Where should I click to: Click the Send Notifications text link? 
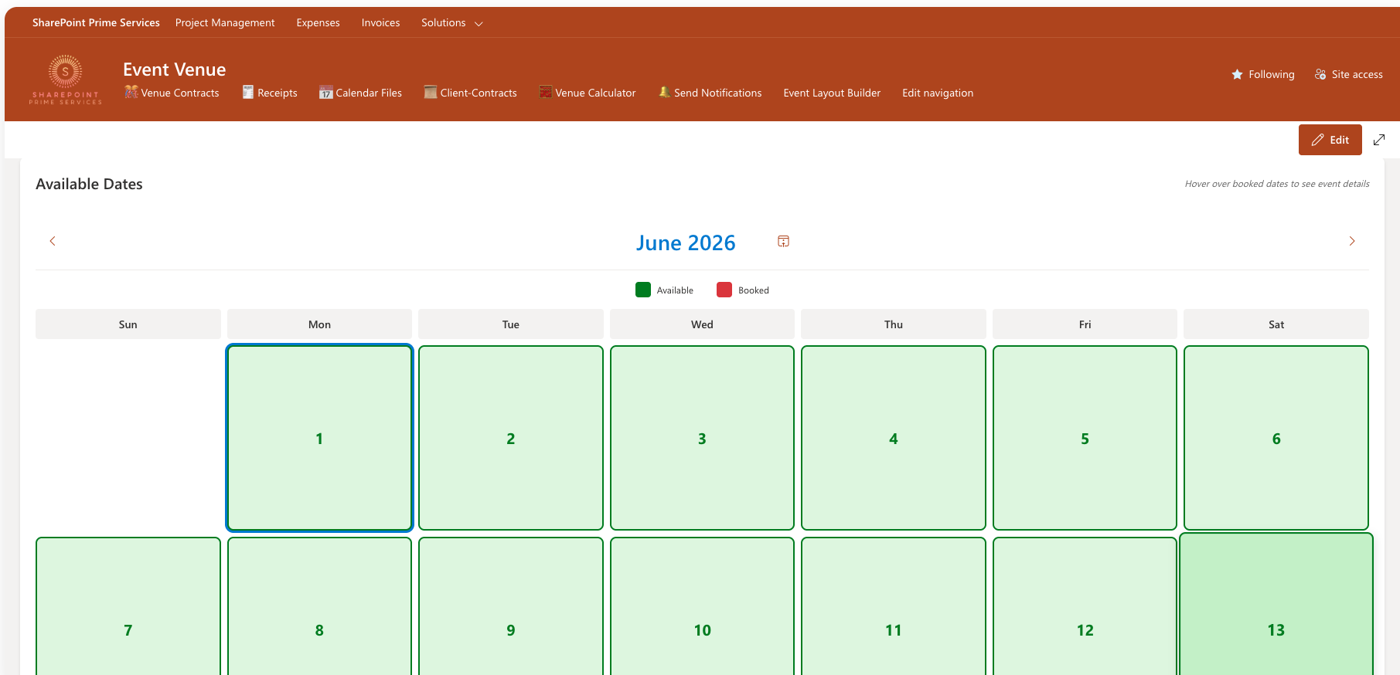pyautogui.click(x=717, y=93)
